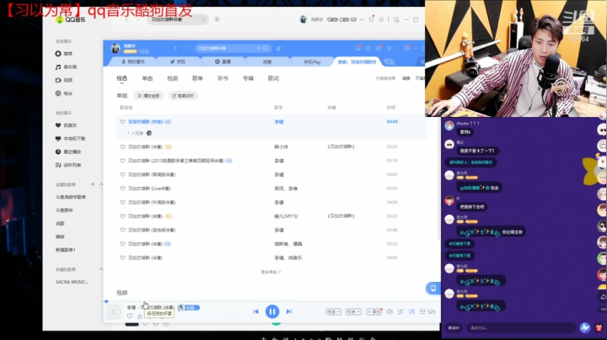Viewport: 607px width, 340px height.
Task: Add new playlist with plus in QQ音乐
Action: (x=93, y=184)
